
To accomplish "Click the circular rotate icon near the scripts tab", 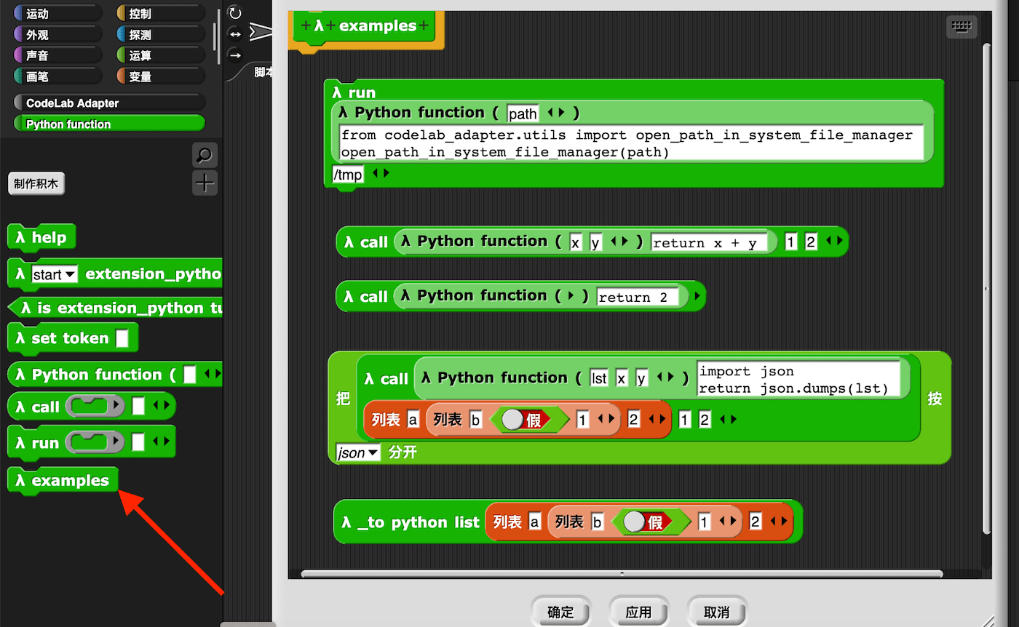I will click(x=234, y=12).
